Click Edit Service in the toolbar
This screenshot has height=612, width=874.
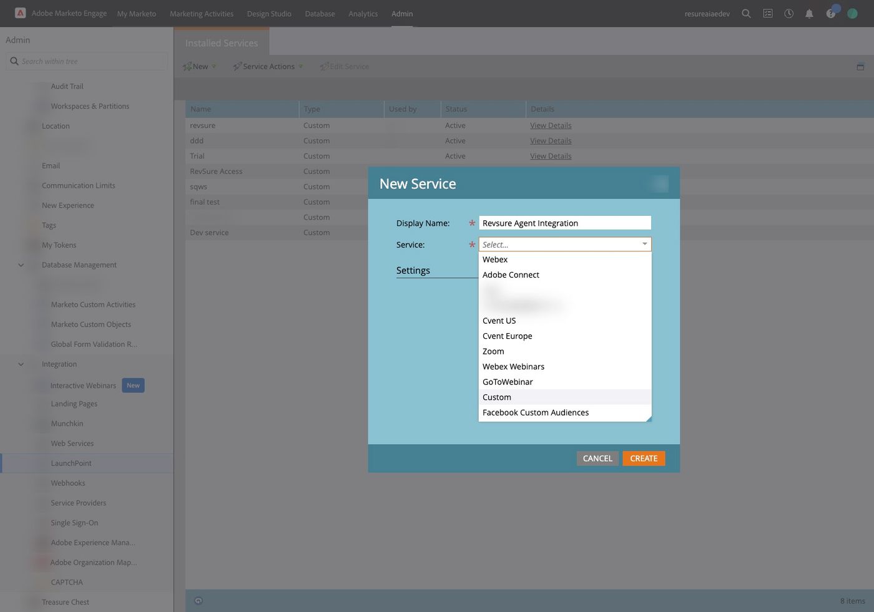tap(345, 66)
